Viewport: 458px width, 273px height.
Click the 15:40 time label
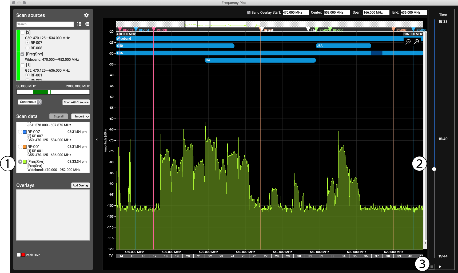(x=443, y=139)
